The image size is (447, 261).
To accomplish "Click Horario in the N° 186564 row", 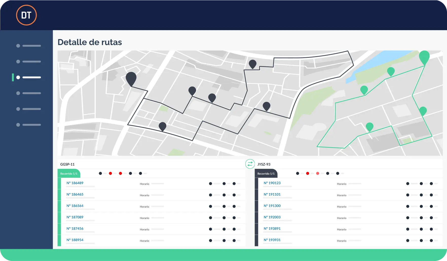I will click(144, 207).
